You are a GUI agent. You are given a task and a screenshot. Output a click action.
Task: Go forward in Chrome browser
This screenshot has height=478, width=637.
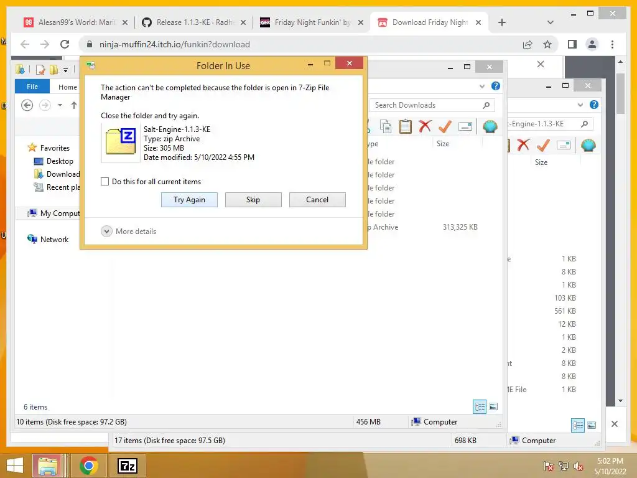point(45,44)
